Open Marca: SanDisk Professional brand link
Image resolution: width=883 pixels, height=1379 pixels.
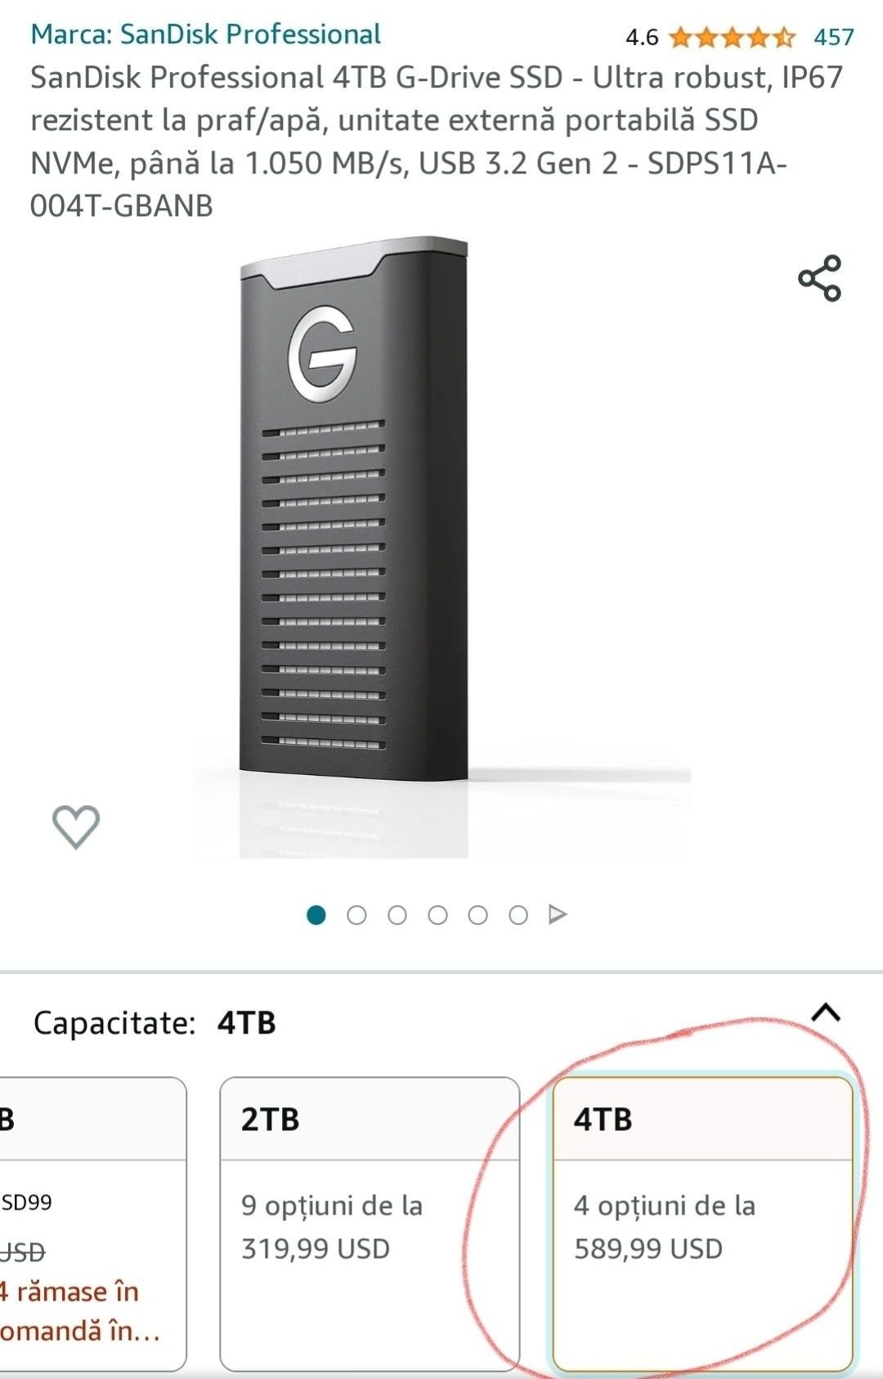[205, 34]
